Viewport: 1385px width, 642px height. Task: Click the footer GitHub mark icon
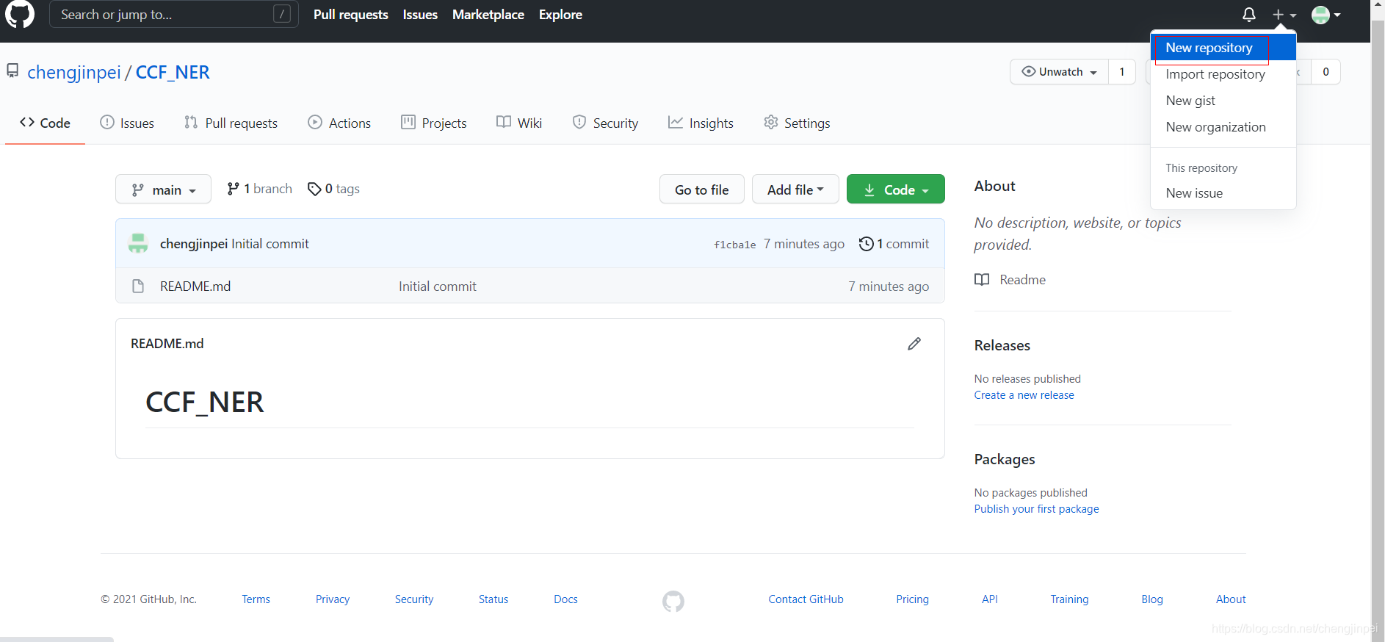[x=673, y=602]
